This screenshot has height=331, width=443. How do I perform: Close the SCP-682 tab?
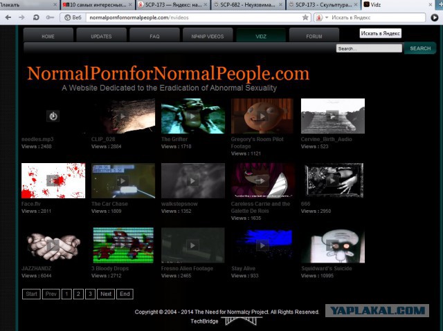pyautogui.click(x=280, y=5)
